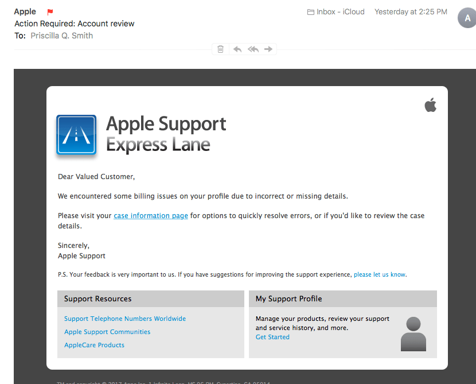476x384 pixels.
Task: Click the please let us know link
Action: click(x=379, y=274)
